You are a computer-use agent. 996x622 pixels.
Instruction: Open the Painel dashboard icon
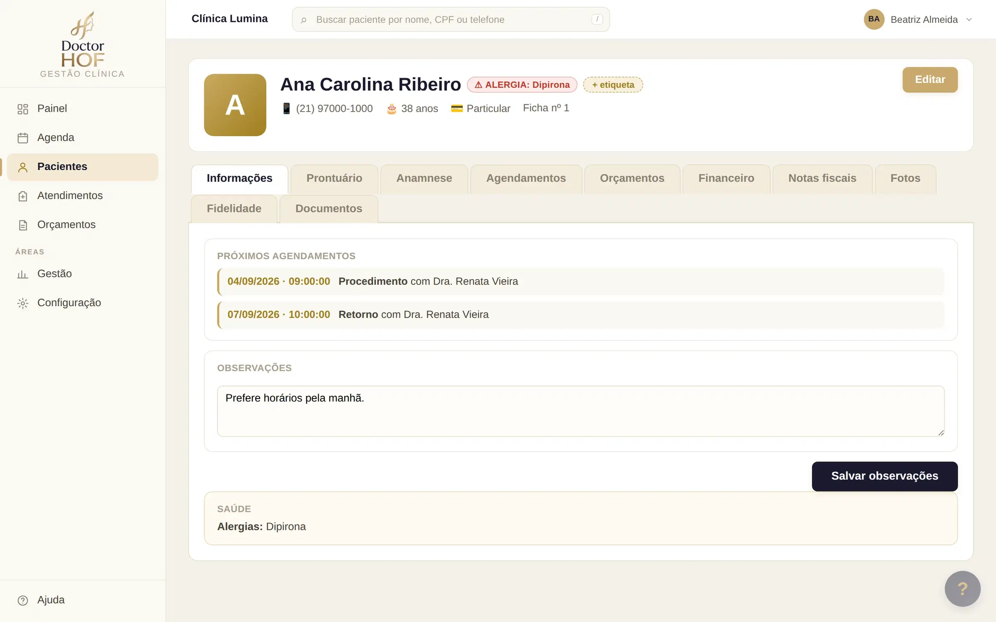pyautogui.click(x=23, y=109)
